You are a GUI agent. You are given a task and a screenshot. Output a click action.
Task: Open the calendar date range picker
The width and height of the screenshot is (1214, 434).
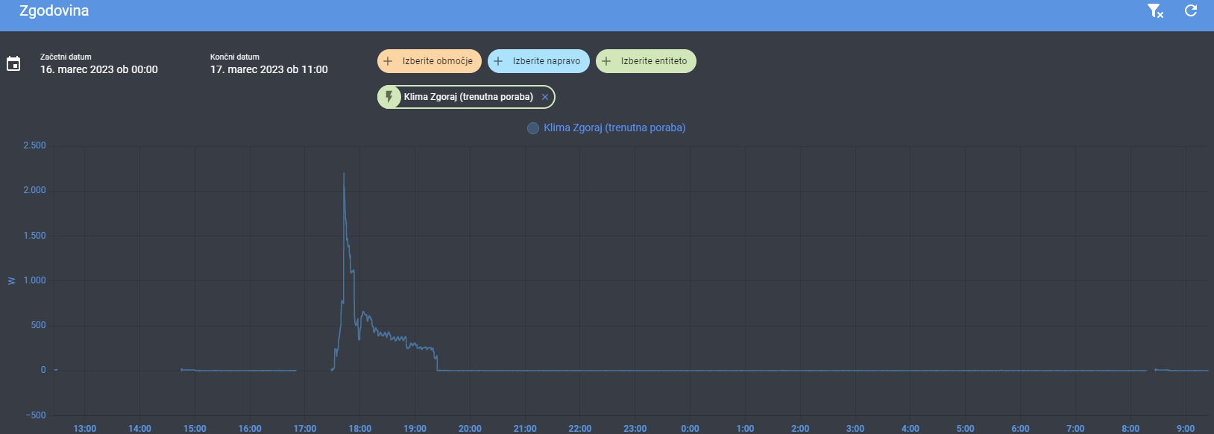click(x=14, y=65)
